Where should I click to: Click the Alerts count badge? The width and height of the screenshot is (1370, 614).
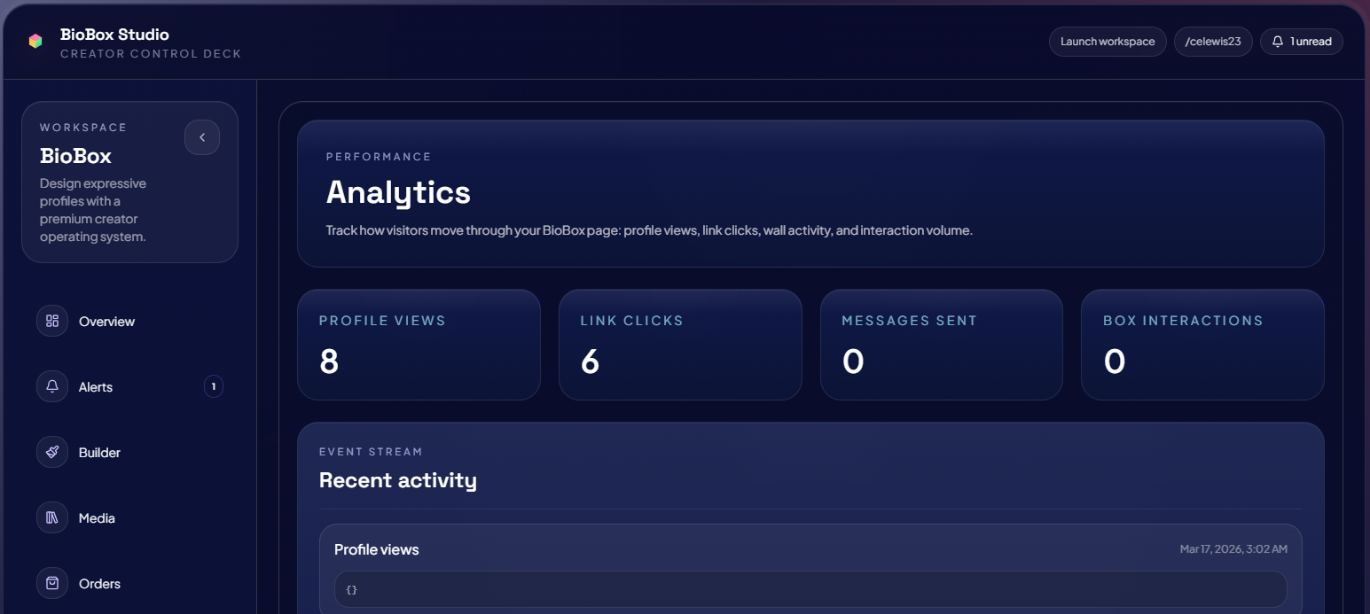pyautogui.click(x=213, y=386)
